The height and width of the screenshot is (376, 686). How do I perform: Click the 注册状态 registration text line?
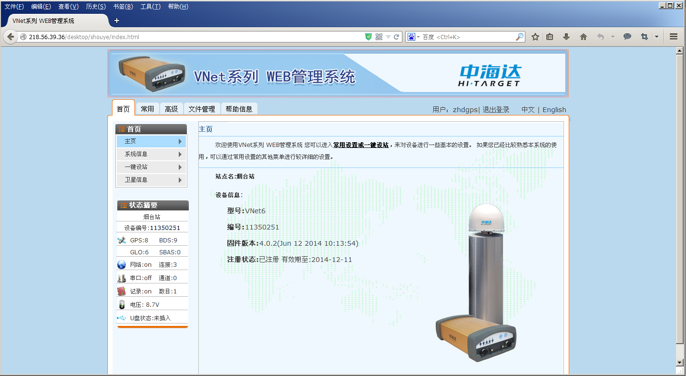[289, 260]
